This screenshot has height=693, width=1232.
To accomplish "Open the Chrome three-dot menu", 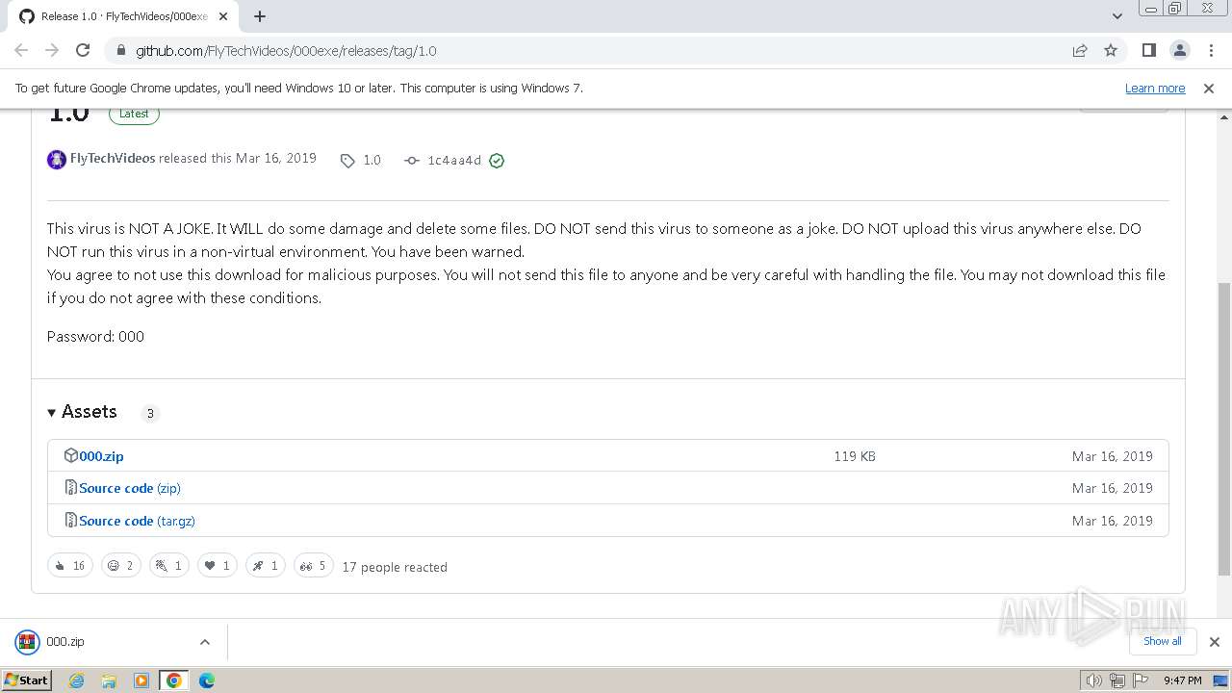I will tap(1210, 50).
